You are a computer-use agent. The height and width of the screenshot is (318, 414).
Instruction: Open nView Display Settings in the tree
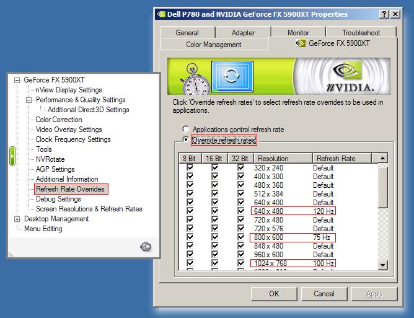69,90
